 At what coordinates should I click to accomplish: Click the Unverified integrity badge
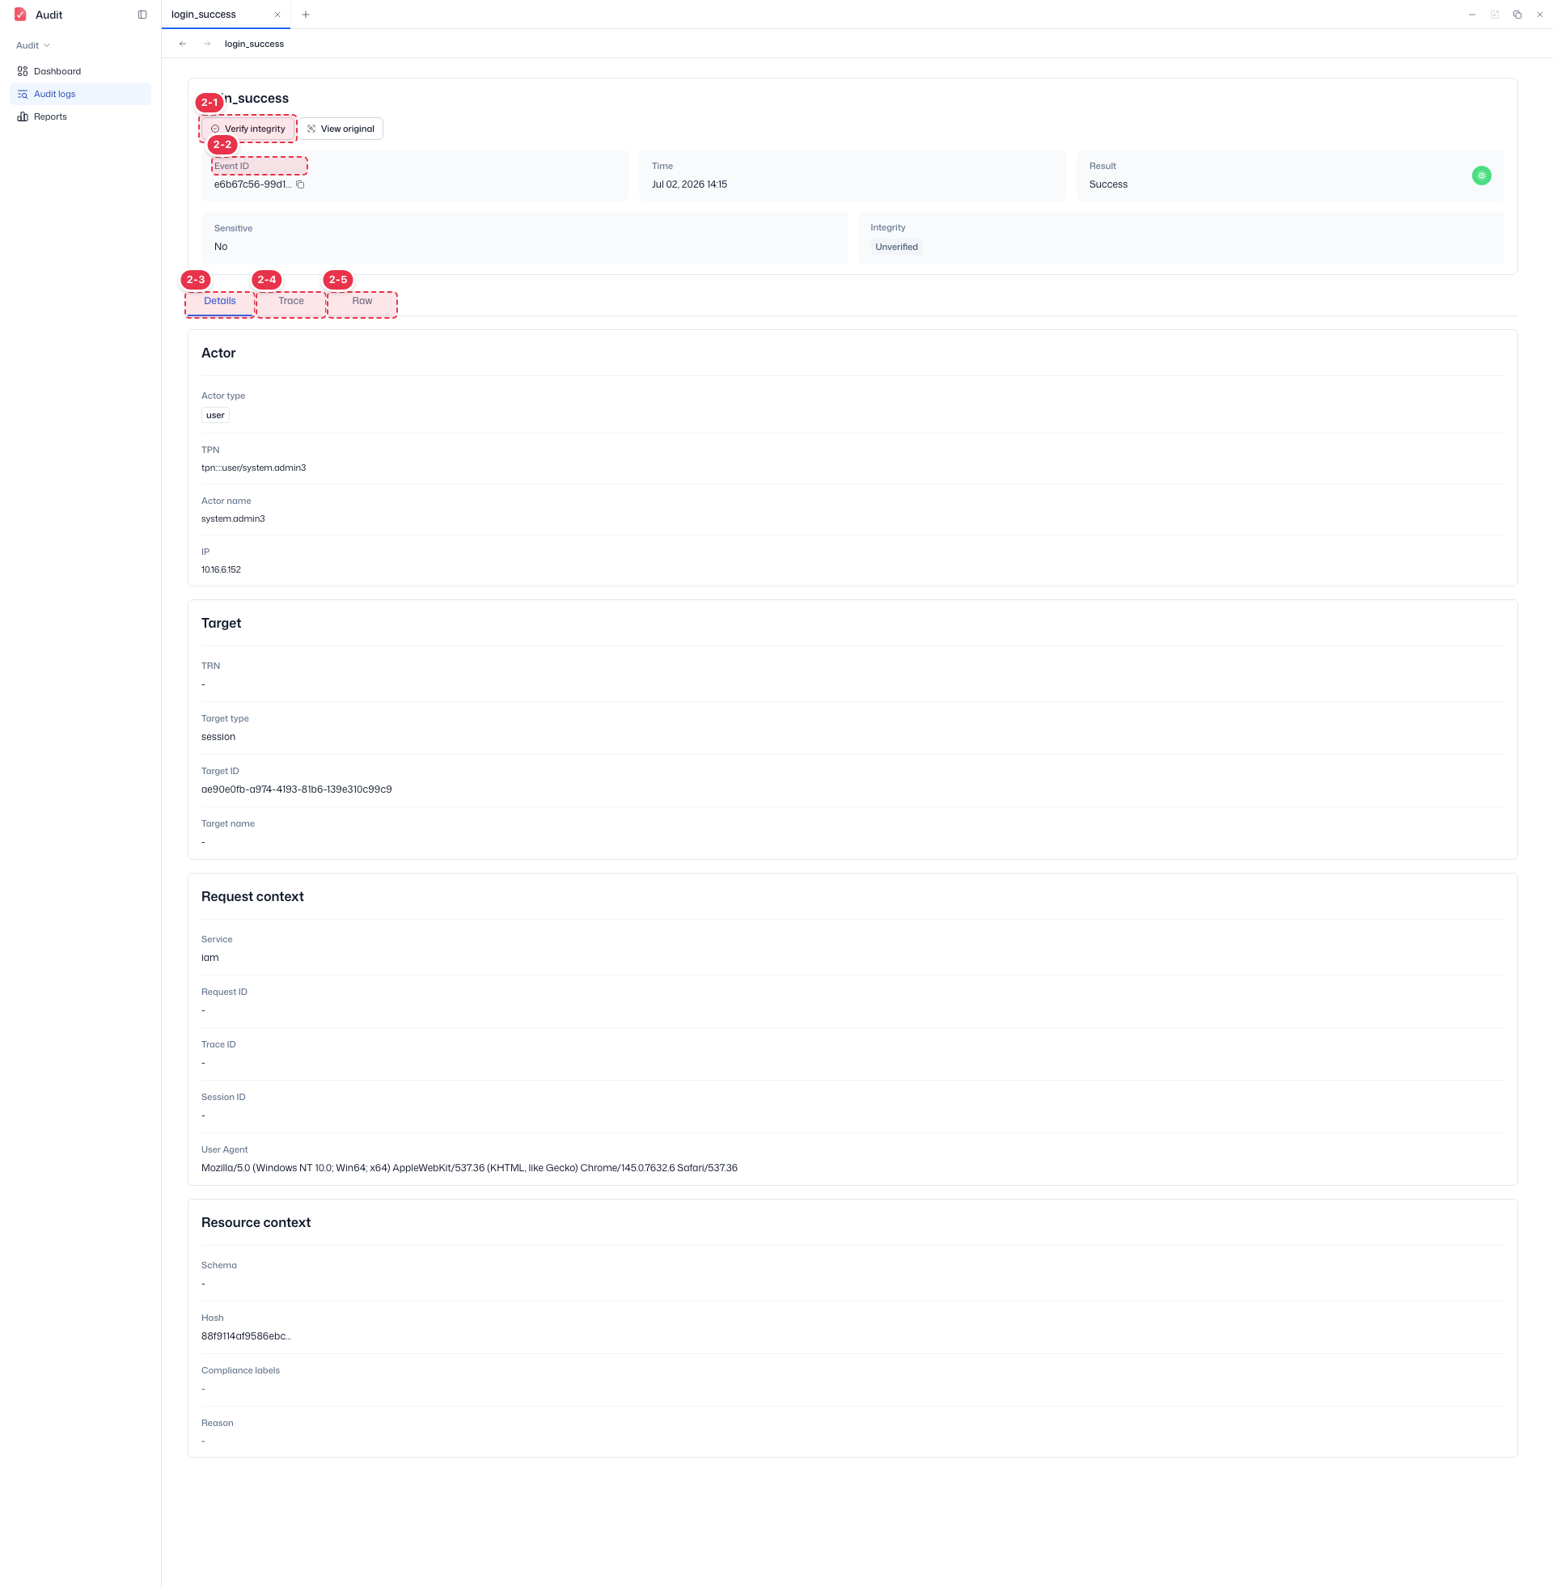coord(896,247)
